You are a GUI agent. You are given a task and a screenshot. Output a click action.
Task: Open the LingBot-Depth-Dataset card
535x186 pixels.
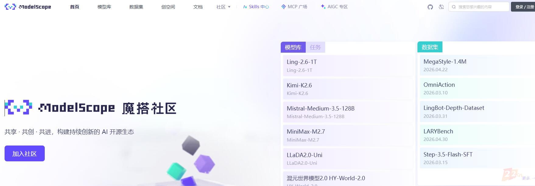[477, 112]
